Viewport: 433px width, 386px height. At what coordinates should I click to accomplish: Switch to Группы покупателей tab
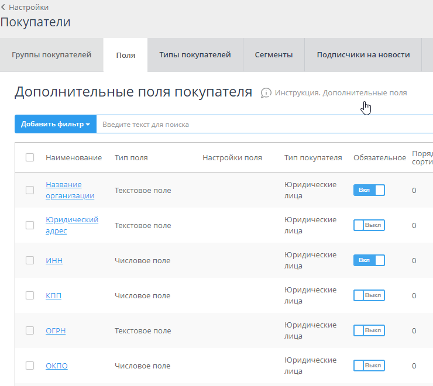pyautogui.click(x=51, y=55)
